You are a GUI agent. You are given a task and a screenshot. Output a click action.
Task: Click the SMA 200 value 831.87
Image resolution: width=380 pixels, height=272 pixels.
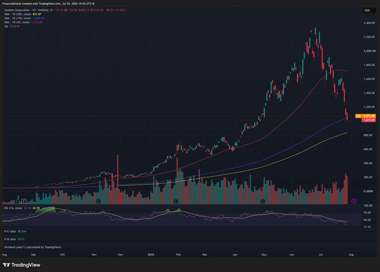[37, 14]
